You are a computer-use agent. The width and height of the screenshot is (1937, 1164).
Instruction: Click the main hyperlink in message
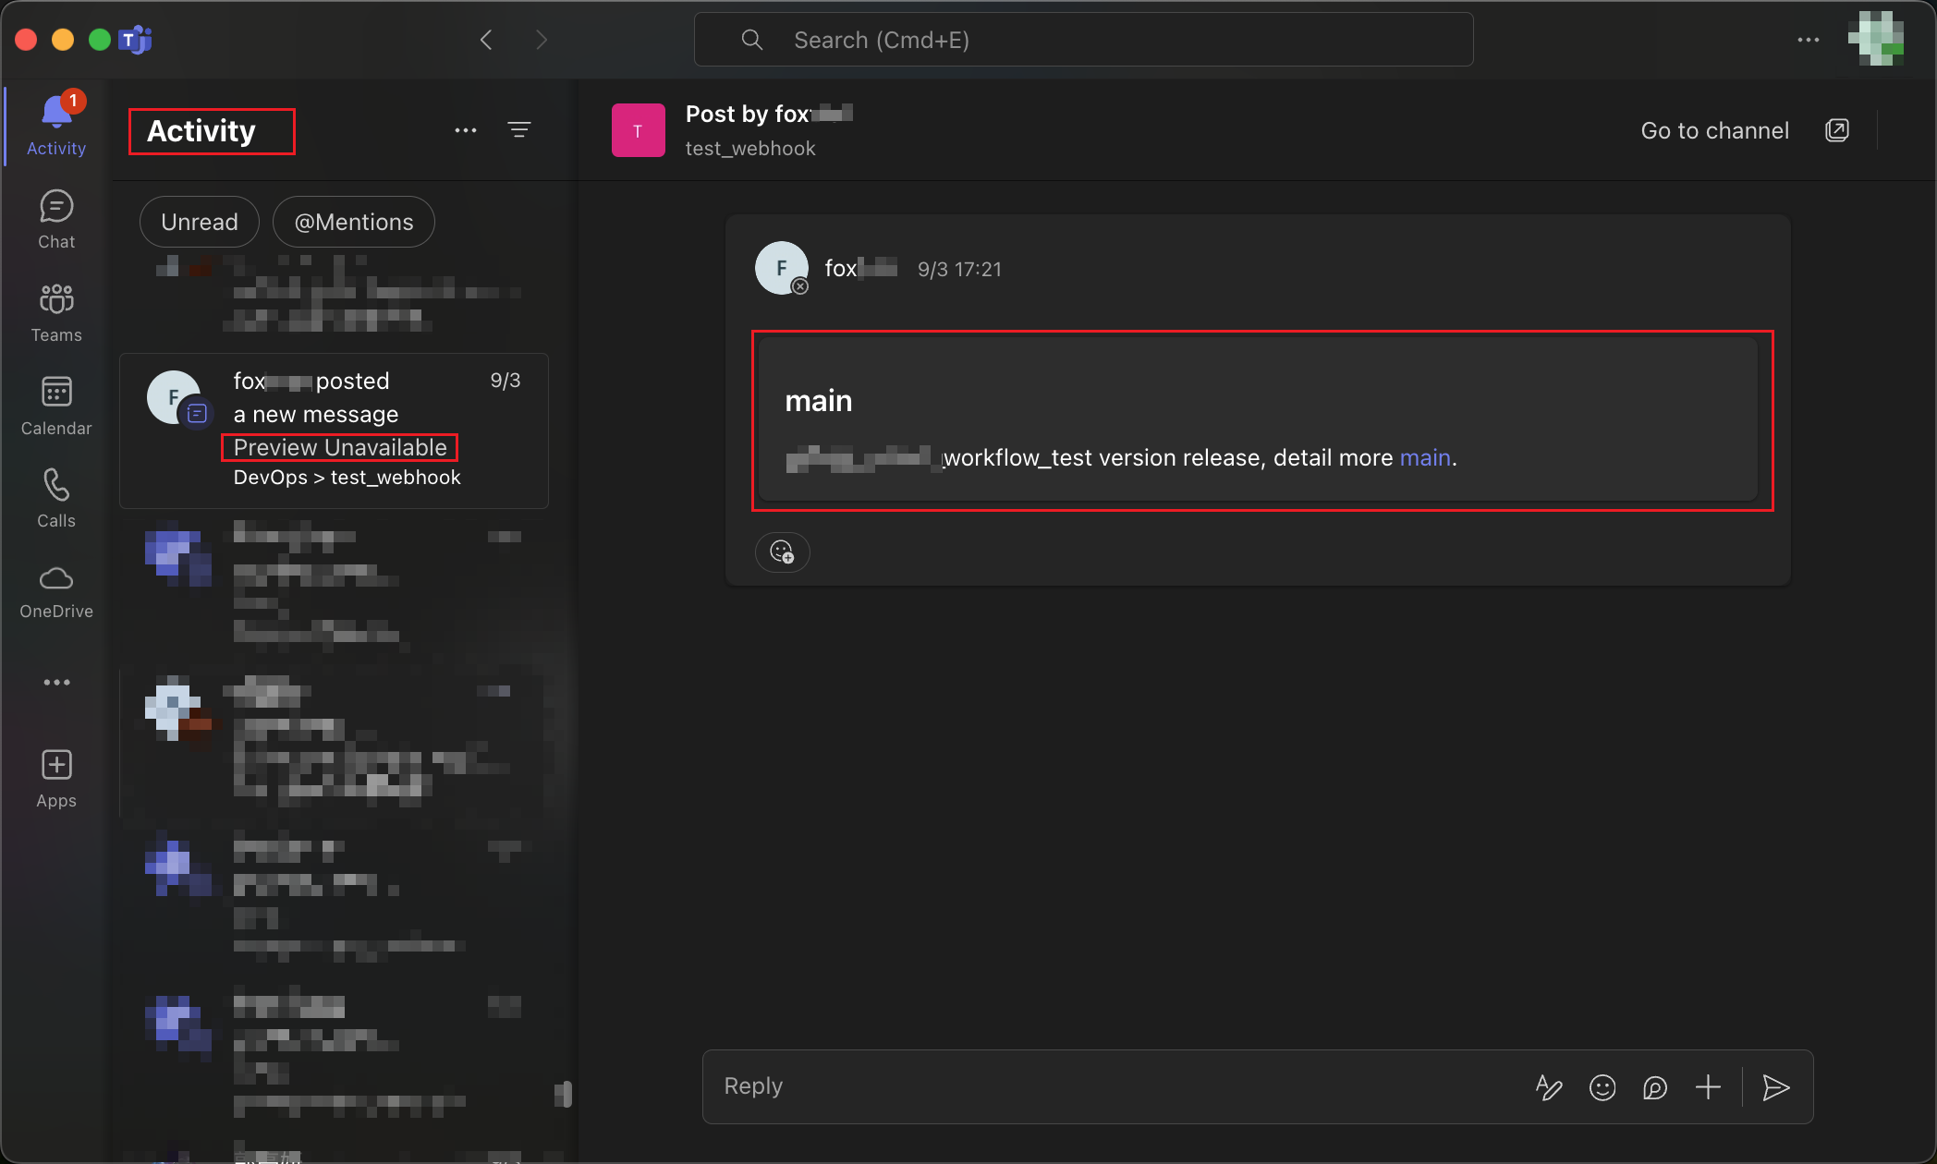tap(1425, 456)
